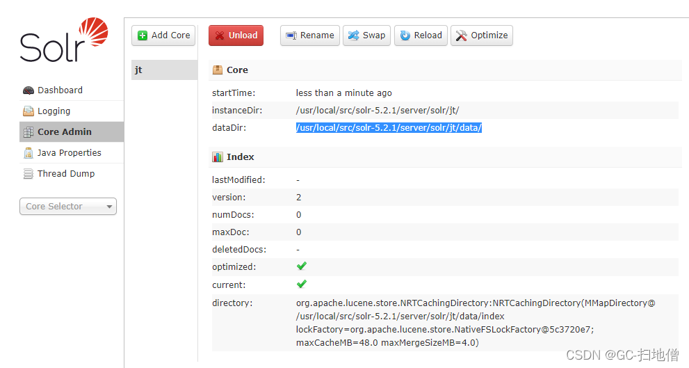The width and height of the screenshot is (689, 368).
Task: Click the version label
Action: pos(229,198)
